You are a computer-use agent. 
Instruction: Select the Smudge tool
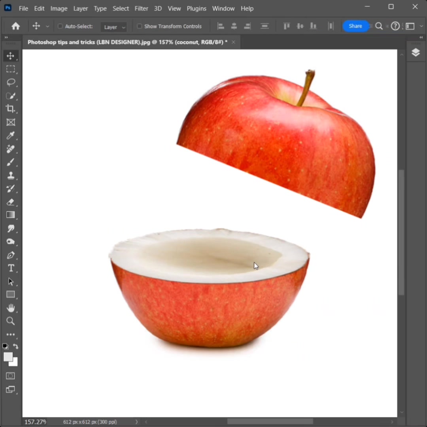[x=11, y=229]
